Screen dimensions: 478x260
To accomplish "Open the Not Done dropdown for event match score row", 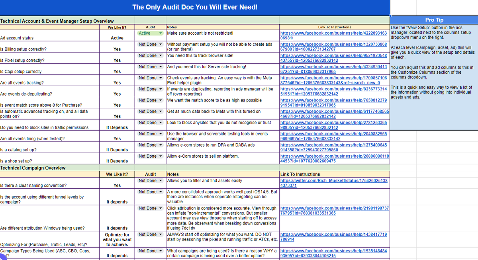I will pos(151,100).
